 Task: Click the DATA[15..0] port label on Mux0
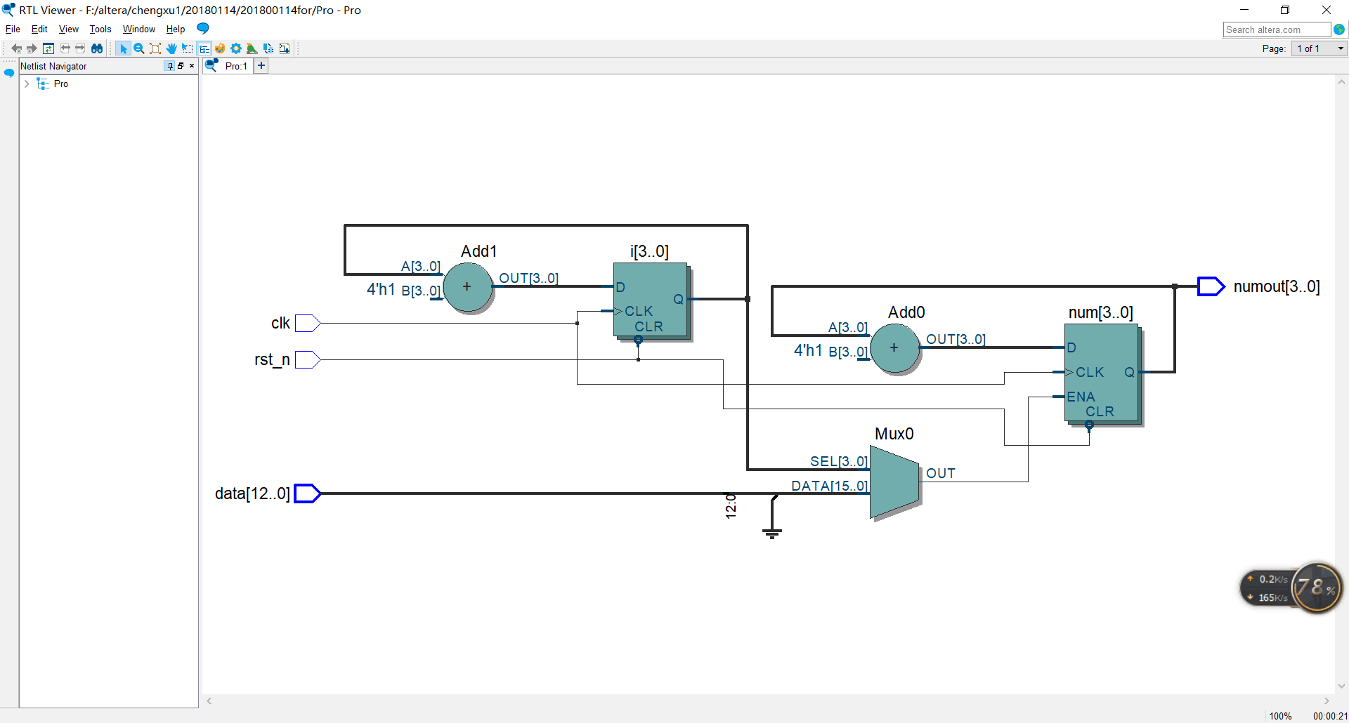(x=830, y=486)
